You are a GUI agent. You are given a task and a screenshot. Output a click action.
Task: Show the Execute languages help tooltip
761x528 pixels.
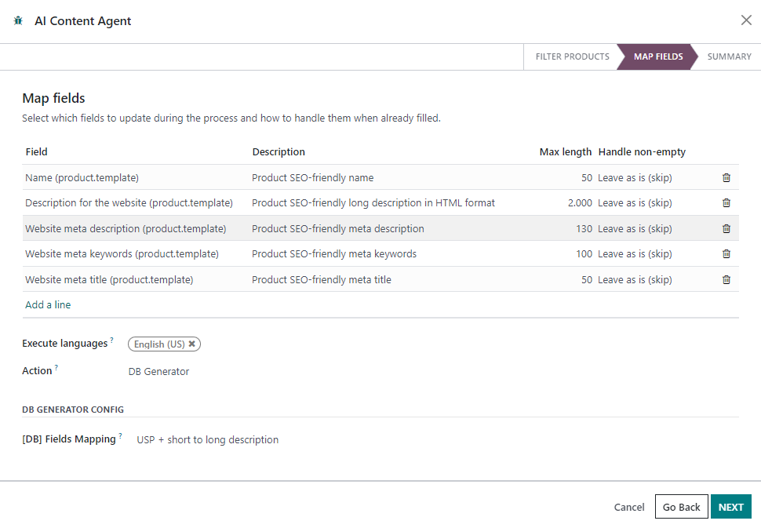[x=111, y=340]
